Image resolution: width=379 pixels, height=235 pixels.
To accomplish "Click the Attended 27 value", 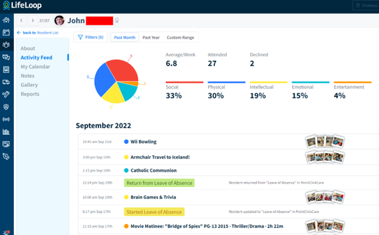I will point(212,64).
